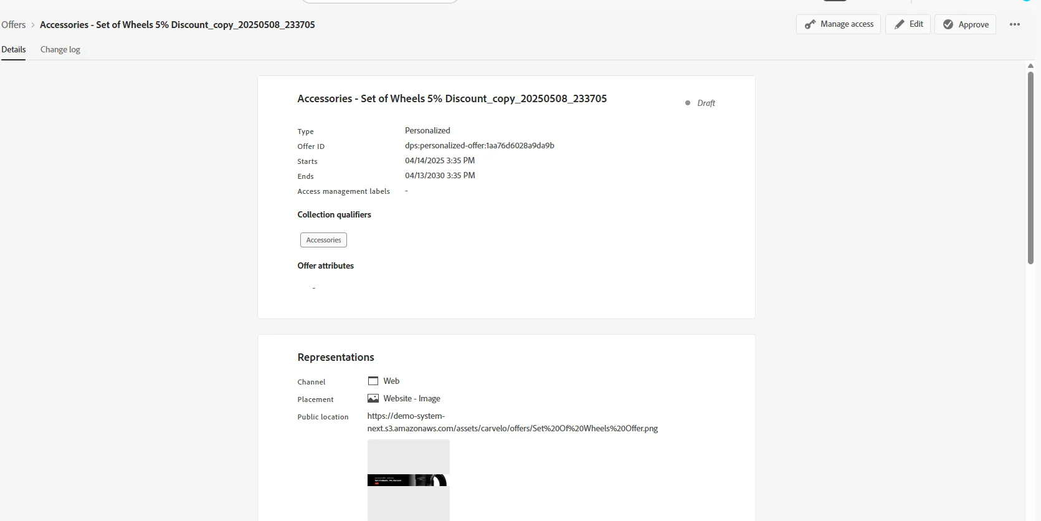The width and height of the screenshot is (1041, 521).
Task: Click the Representations section heading
Action: point(336,357)
